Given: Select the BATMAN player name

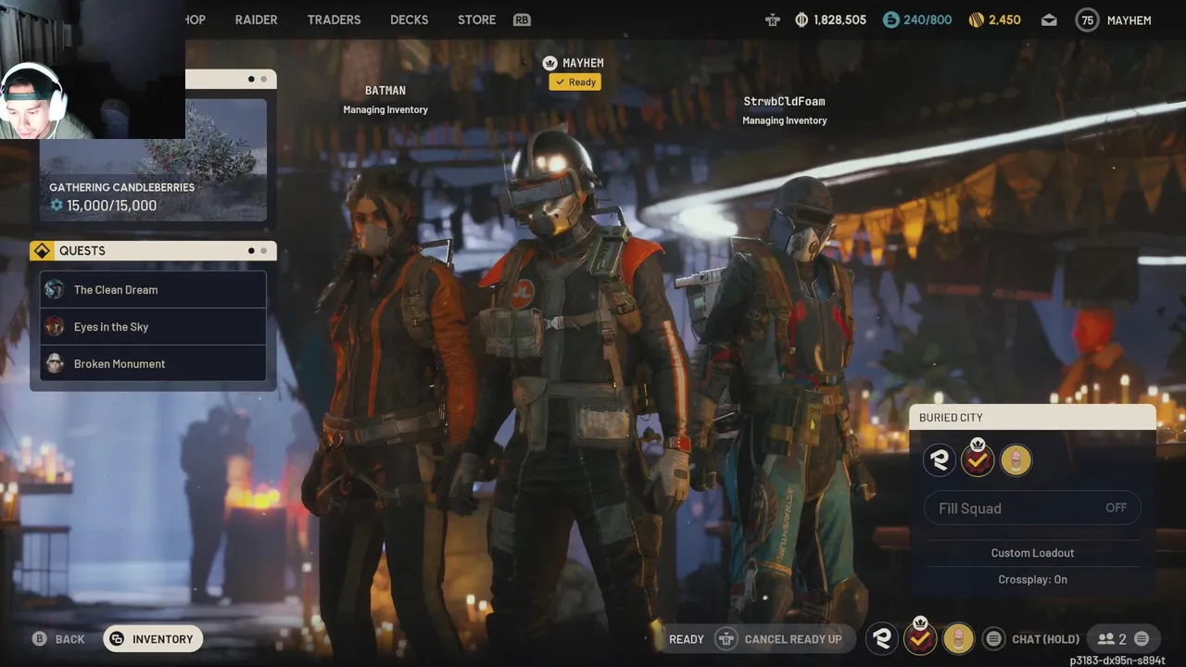Looking at the screenshot, I should pyautogui.click(x=385, y=90).
